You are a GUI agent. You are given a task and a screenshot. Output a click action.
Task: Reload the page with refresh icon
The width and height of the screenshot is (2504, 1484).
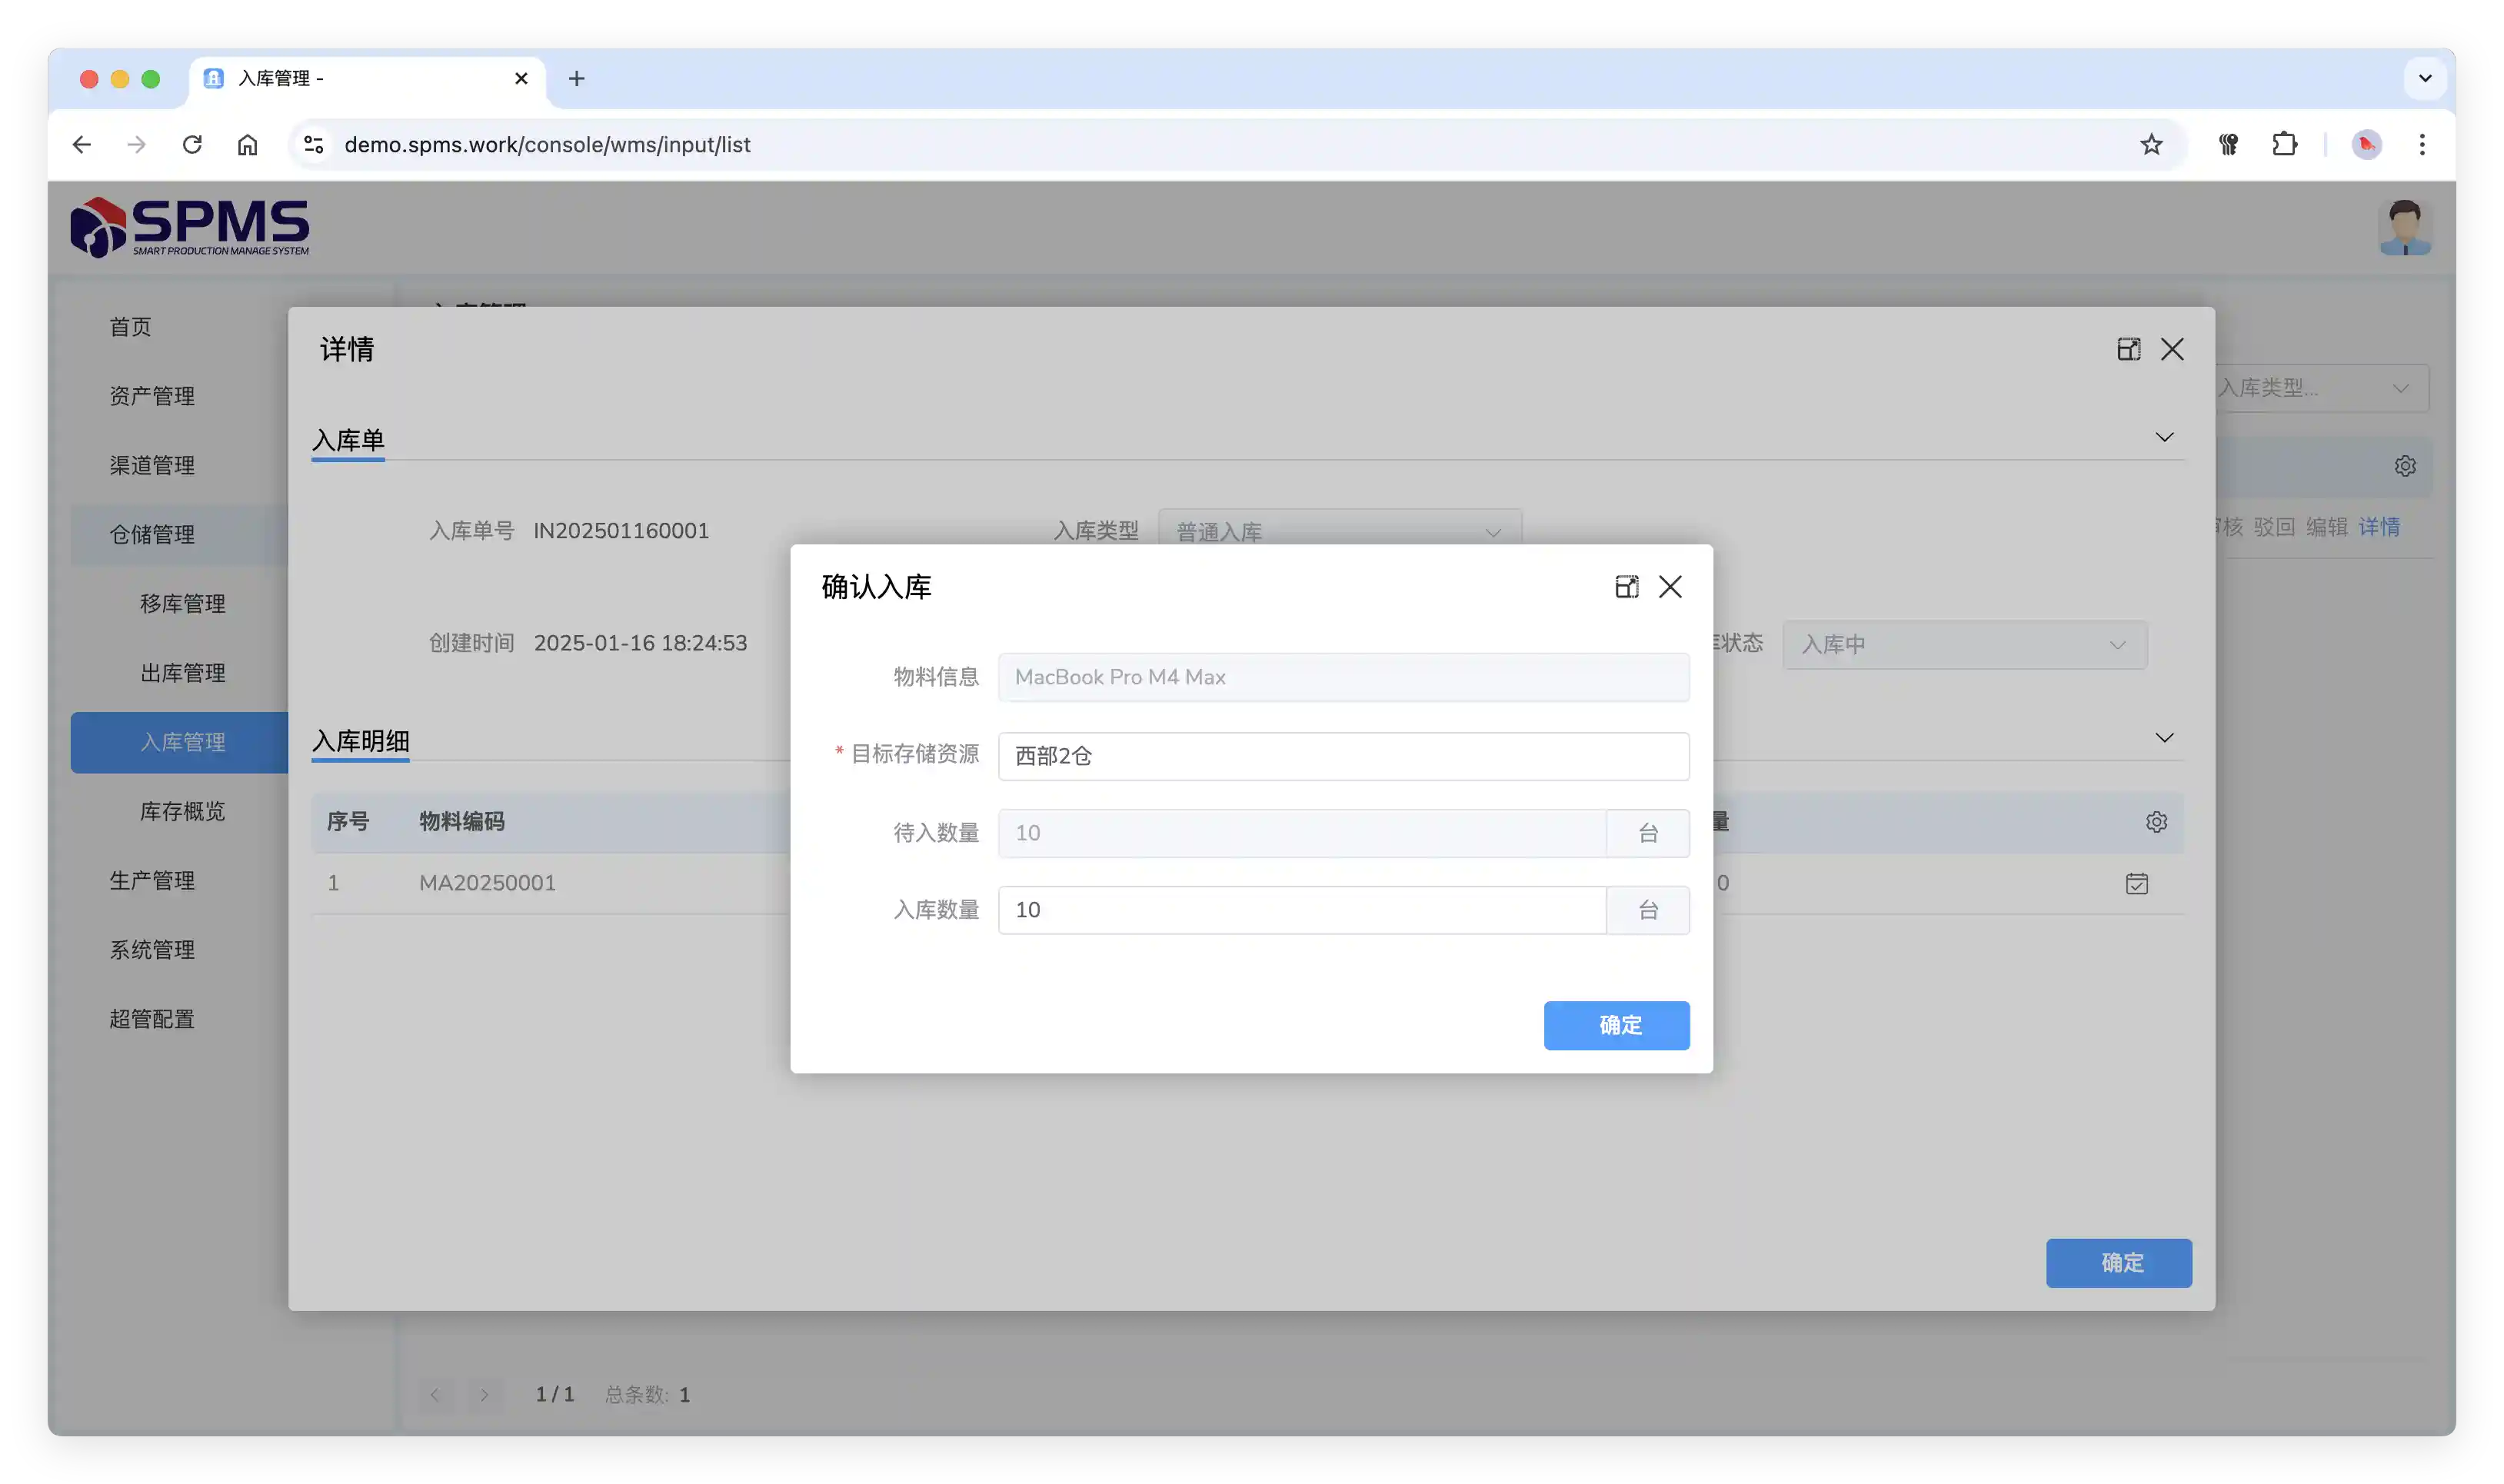tap(192, 145)
